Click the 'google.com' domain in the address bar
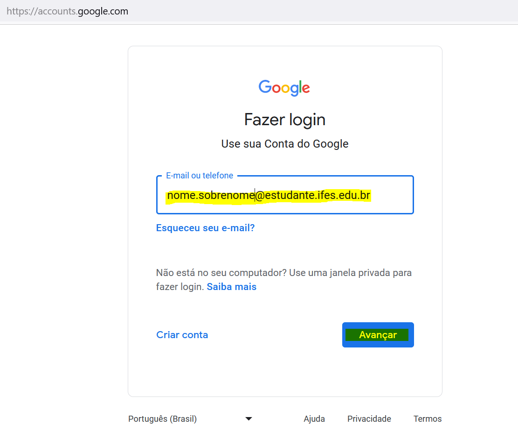The height and width of the screenshot is (432, 518). tap(103, 11)
